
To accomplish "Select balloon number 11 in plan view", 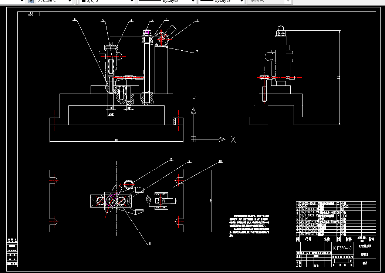I will click(150, 244).
